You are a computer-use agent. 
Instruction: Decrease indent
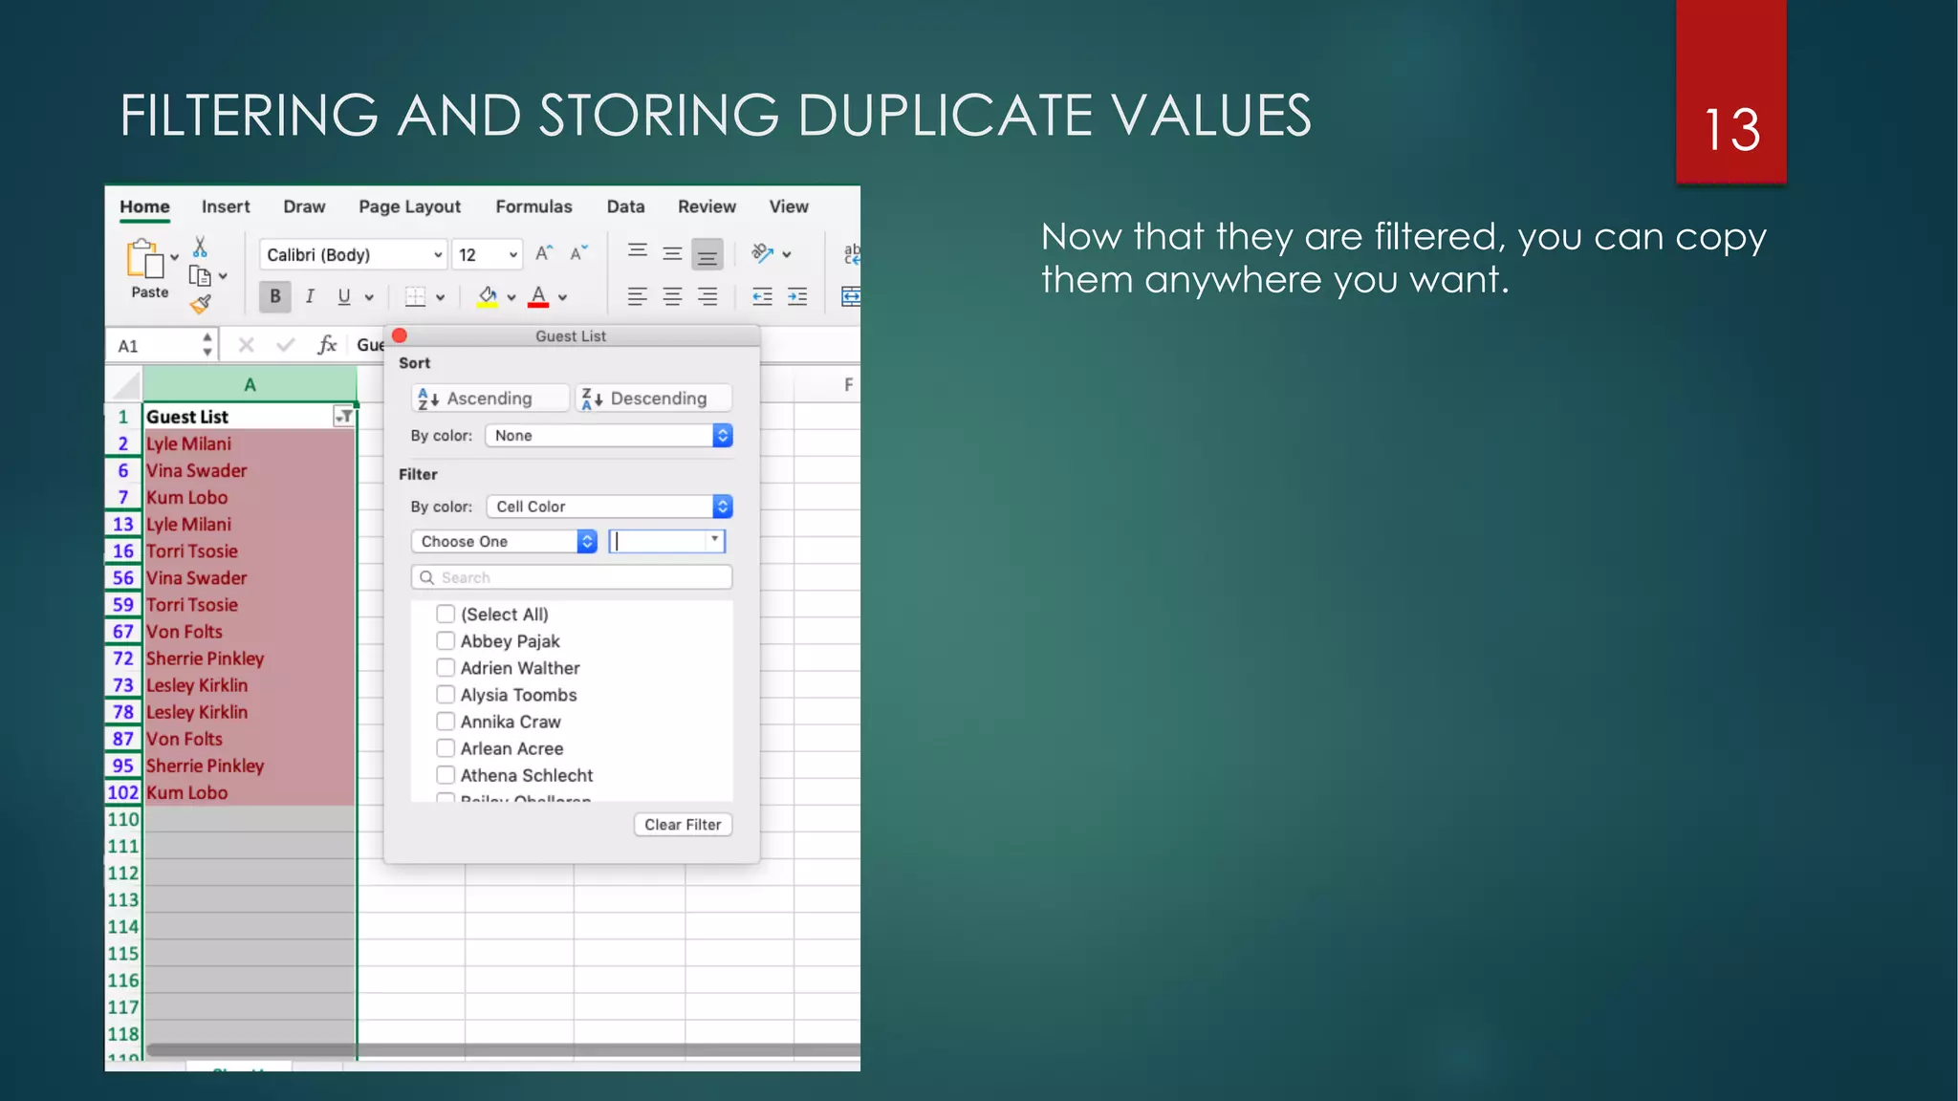click(x=762, y=296)
